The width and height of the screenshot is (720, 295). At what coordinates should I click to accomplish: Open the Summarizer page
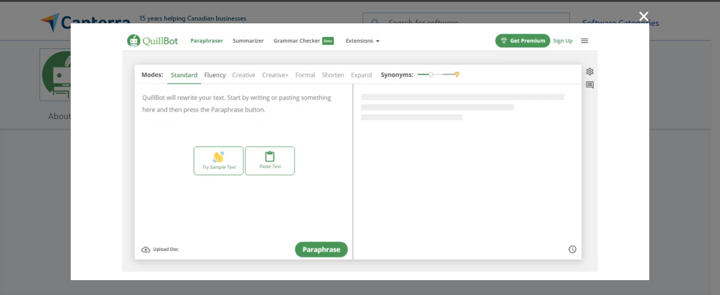point(248,41)
